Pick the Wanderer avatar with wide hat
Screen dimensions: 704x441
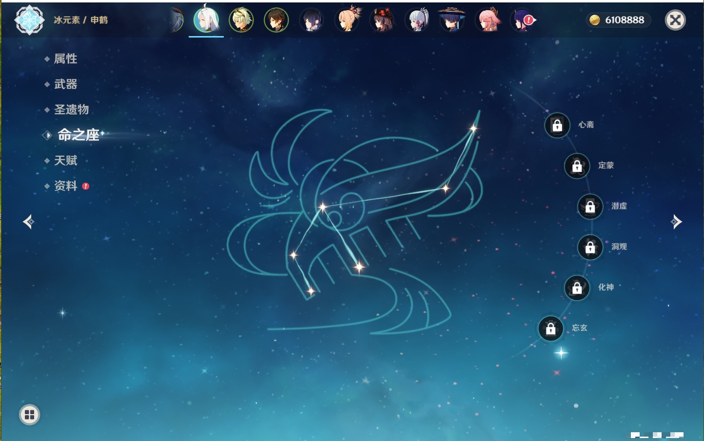point(452,20)
